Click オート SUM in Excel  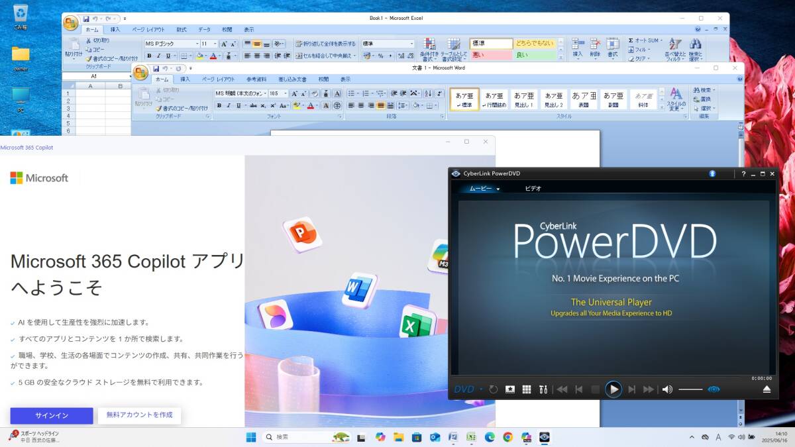pos(645,40)
